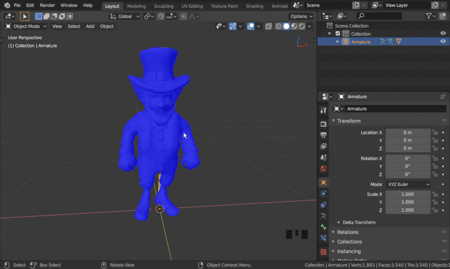Screen dimensions: 450x269
Task: Open the Tool properties tab icon
Action: point(323,110)
